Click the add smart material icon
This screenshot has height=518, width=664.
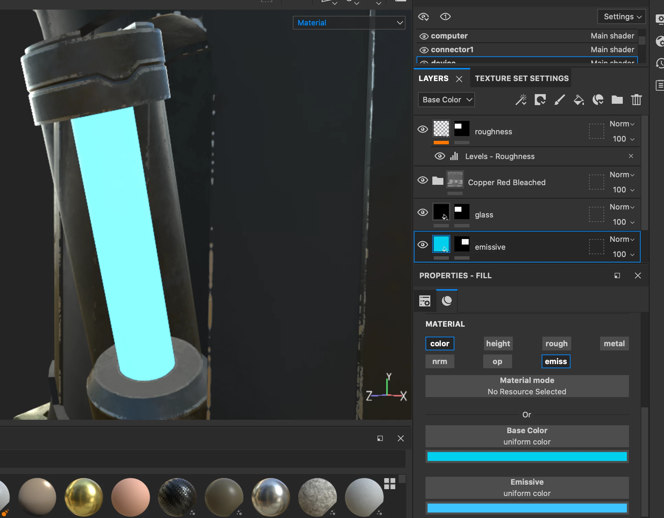click(x=598, y=100)
